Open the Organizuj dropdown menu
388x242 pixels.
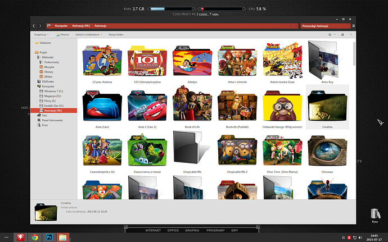coord(41,35)
